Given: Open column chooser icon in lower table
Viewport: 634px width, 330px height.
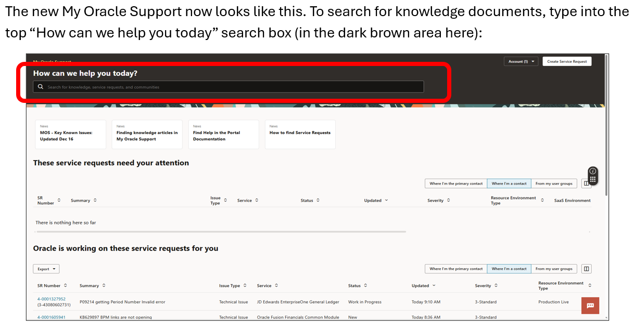Looking at the screenshot, I should tap(586, 269).
